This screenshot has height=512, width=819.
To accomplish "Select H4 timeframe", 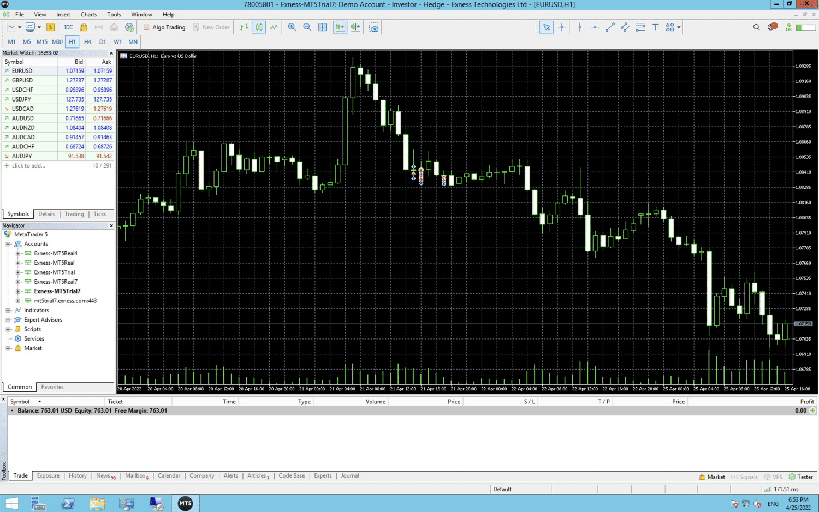I will (x=87, y=42).
